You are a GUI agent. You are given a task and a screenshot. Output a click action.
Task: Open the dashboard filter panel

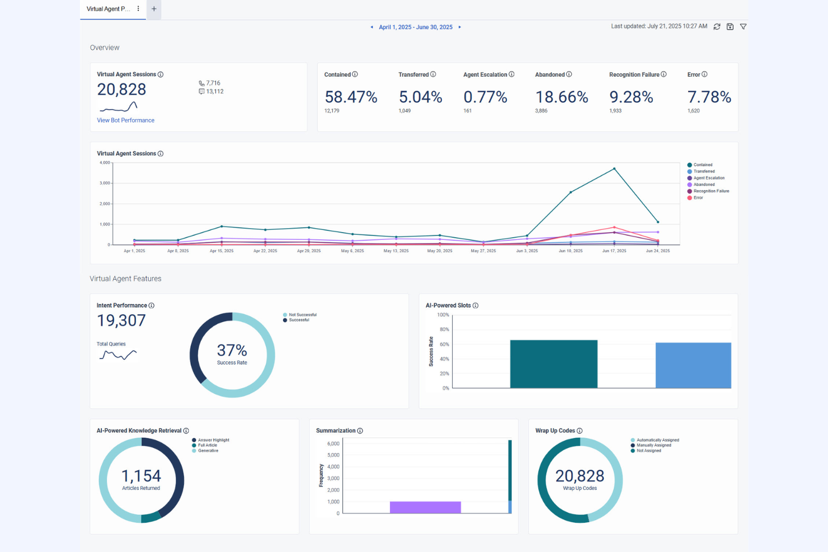(x=743, y=27)
